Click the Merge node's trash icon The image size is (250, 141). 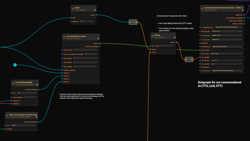[174, 37]
